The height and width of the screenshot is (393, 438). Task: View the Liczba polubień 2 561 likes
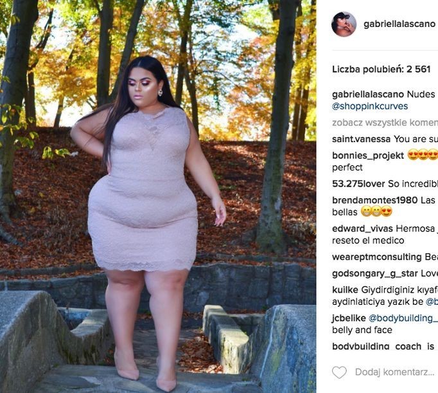click(381, 69)
